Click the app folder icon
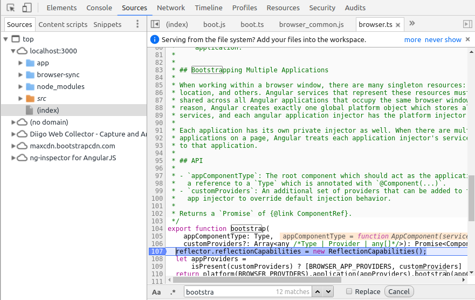This screenshot has height=300, width=475. 30,63
